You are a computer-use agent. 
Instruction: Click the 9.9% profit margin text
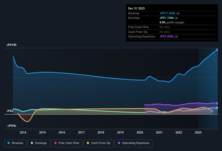pos(172,22)
